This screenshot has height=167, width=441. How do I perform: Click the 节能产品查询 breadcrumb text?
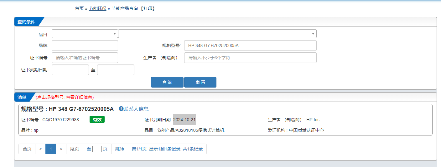124,8
